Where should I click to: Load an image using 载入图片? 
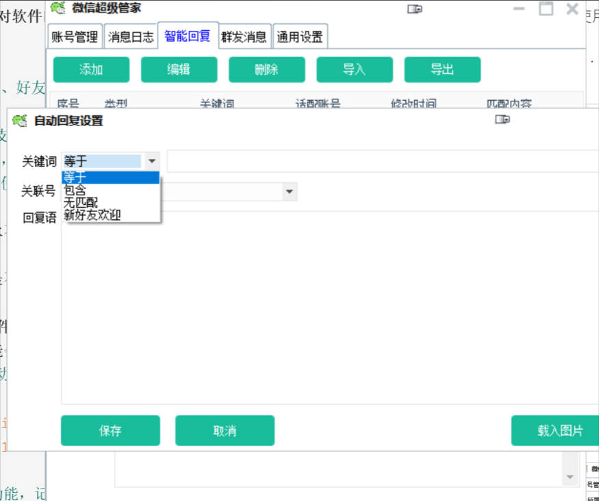click(x=555, y=430)
